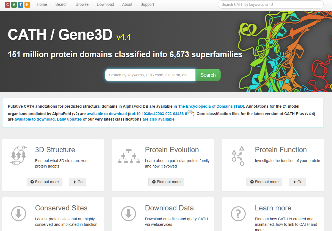
Task: Click the Download Data card title
Action: tap(169, 208)
